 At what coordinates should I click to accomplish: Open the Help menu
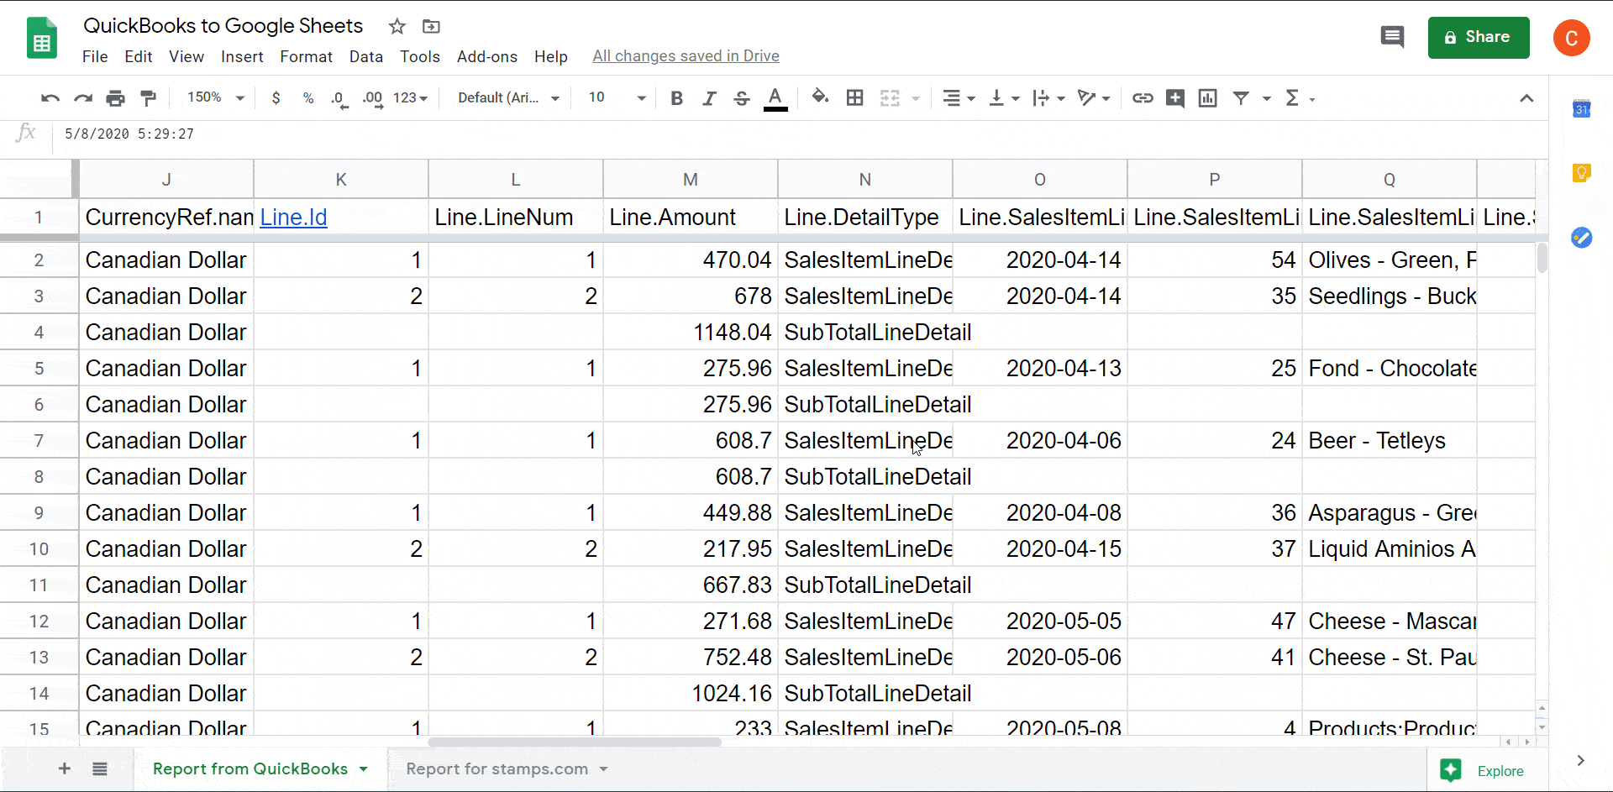coord(550,56)
